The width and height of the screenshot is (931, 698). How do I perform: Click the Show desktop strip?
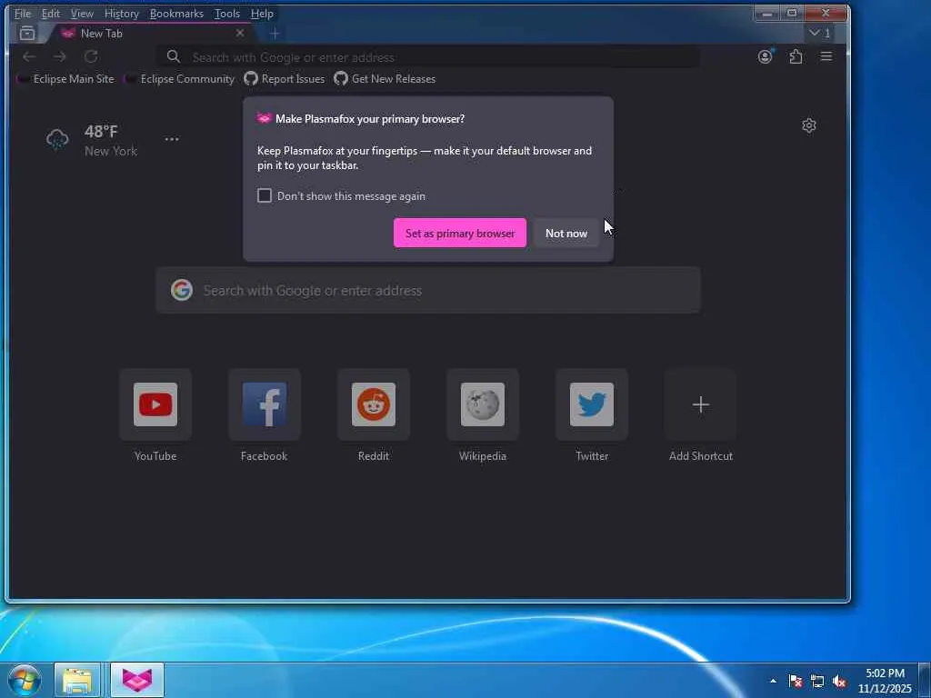coord(925,680)
